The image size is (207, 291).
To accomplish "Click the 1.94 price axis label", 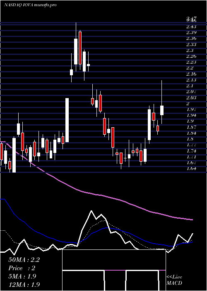I will 191,116.
